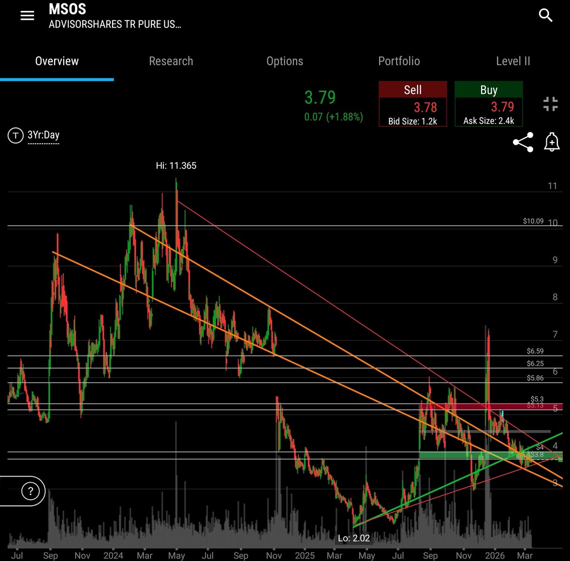Tap the Hi: 11.365 chart label
This screenshot has height=561, width=570.
tap(176, 166)
